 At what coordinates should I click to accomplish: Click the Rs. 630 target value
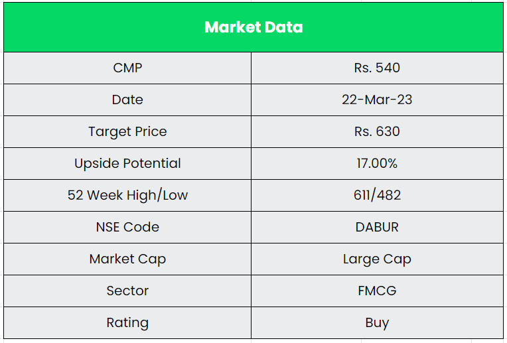(x=377, y=131)
